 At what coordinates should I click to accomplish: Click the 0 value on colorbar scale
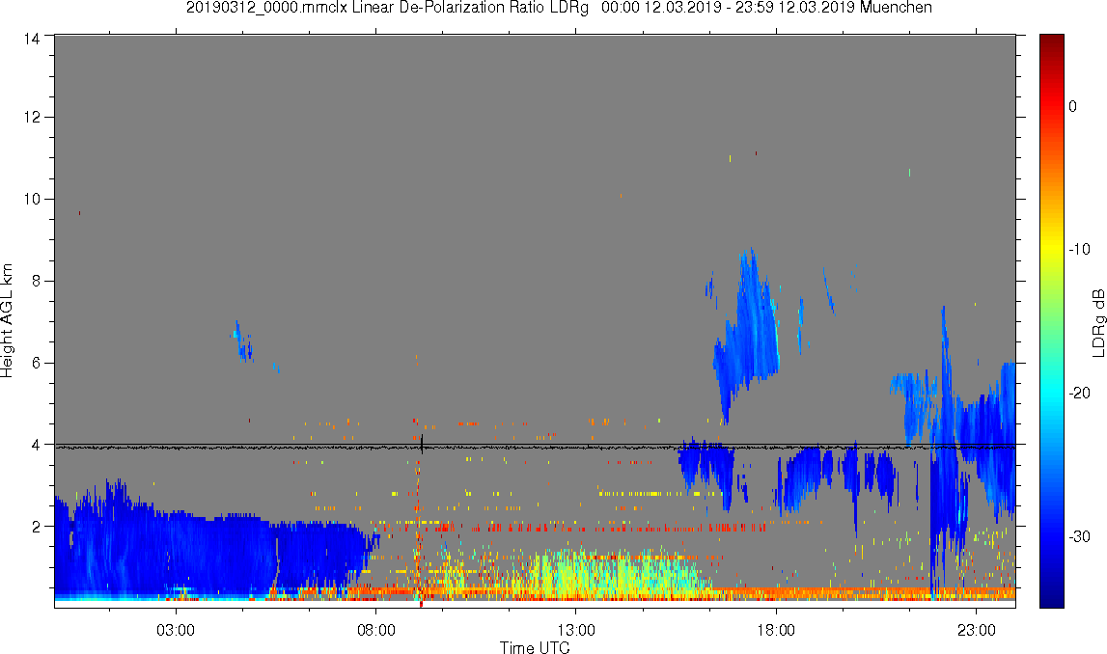coord(1072,106)
